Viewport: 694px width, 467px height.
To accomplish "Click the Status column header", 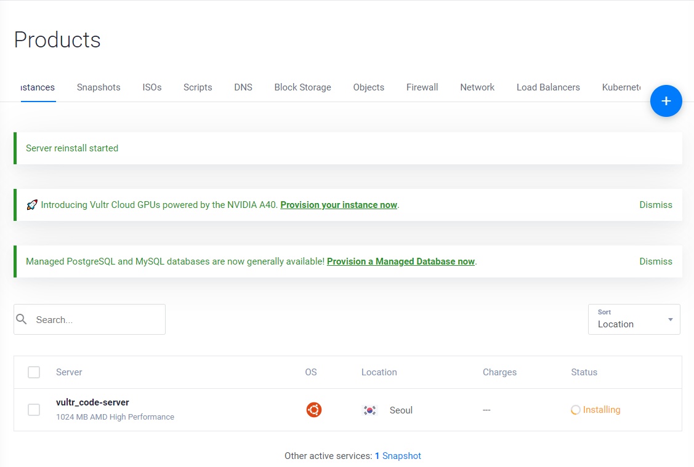I will coord(584,372).
